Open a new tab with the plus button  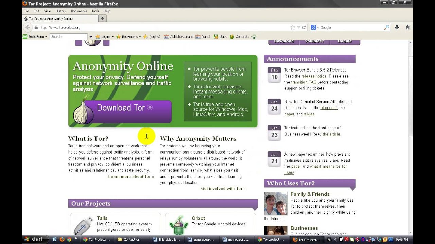click(x=102, y=18)
